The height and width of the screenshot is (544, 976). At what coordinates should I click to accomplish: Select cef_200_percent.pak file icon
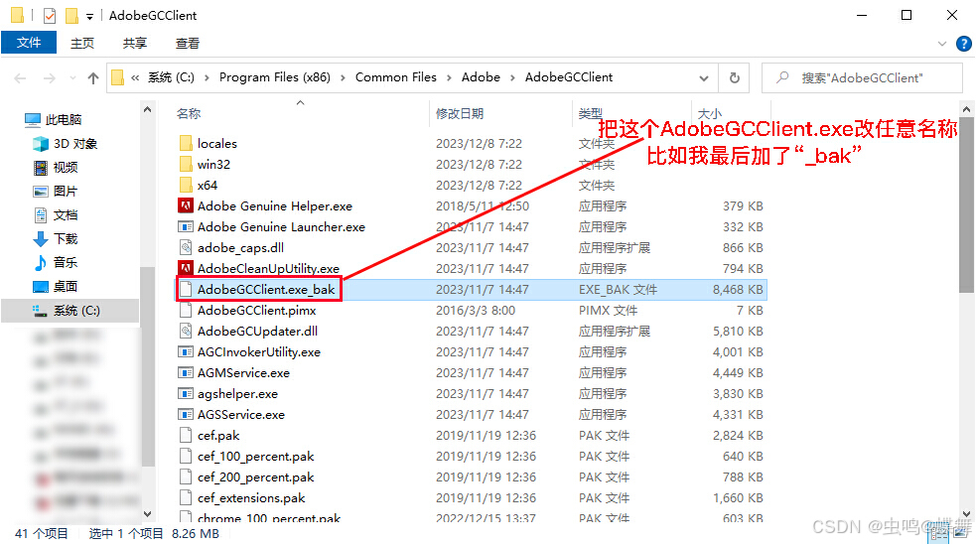pos(186,477)
